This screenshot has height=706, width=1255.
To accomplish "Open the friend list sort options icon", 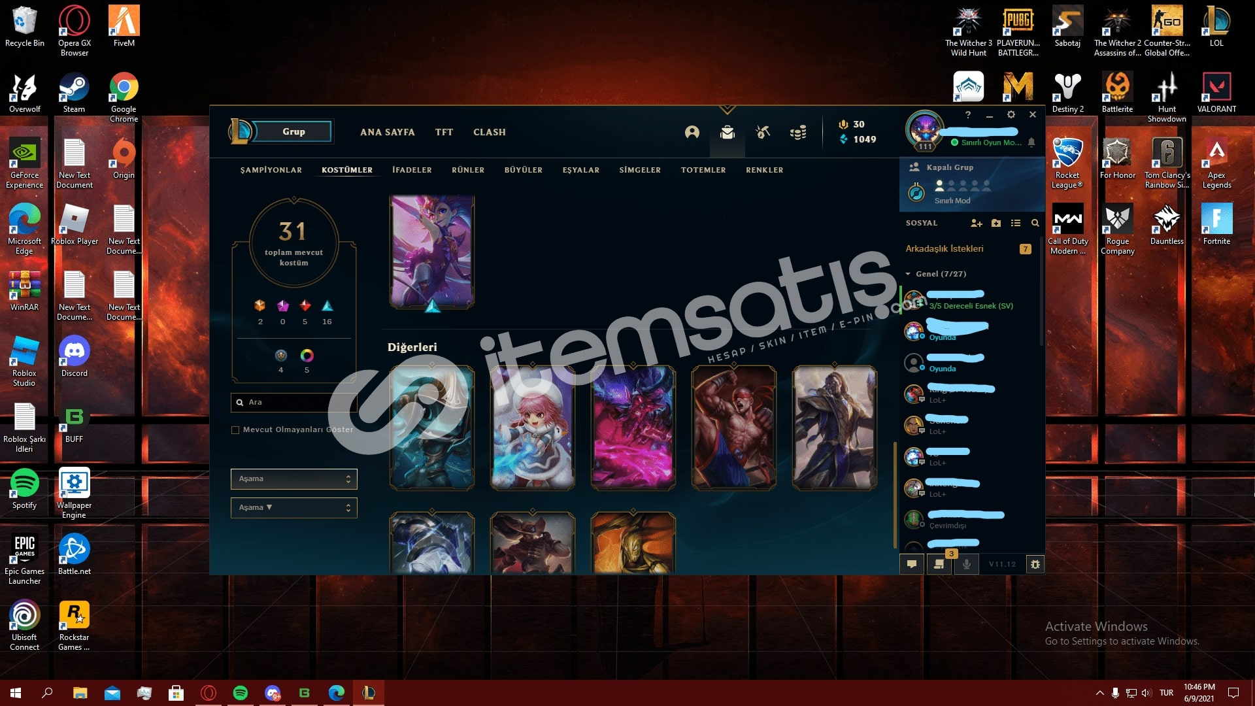I will tap(1016, 224).
